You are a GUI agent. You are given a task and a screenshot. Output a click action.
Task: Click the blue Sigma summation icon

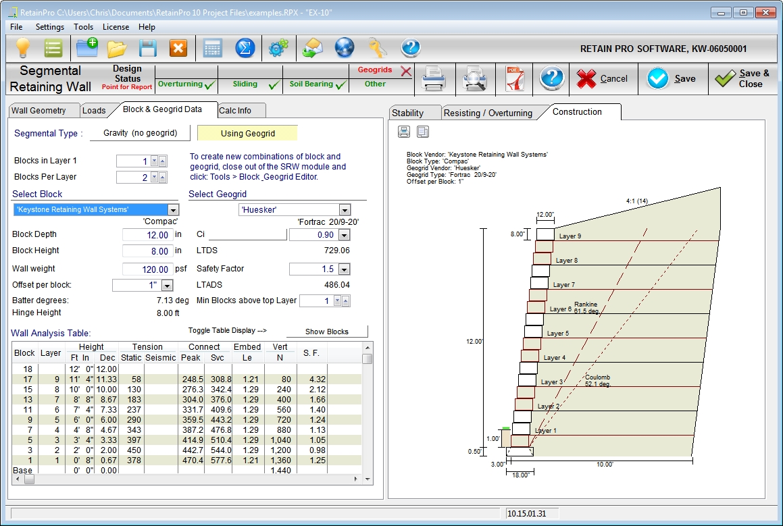245,48
